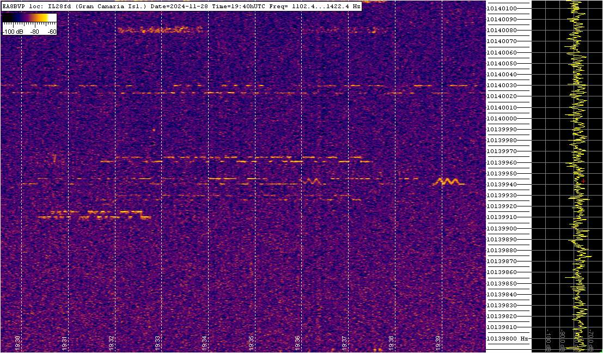Click the 10139900 frequency label
The width and height of the screenshot is (603, 353).
(x=502, y=228)
